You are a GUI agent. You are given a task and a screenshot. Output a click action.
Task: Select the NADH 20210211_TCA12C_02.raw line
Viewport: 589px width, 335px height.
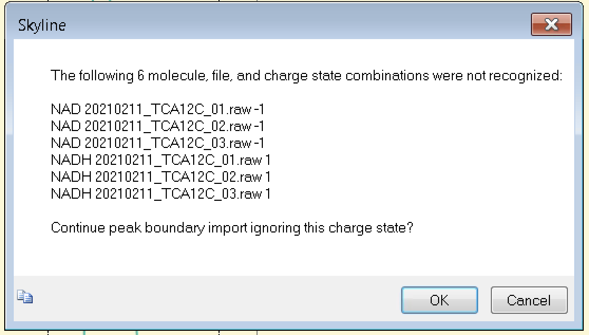(160, 177)
